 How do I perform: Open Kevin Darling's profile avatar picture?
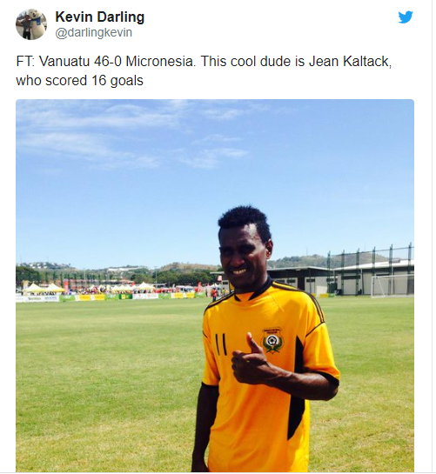31,24
